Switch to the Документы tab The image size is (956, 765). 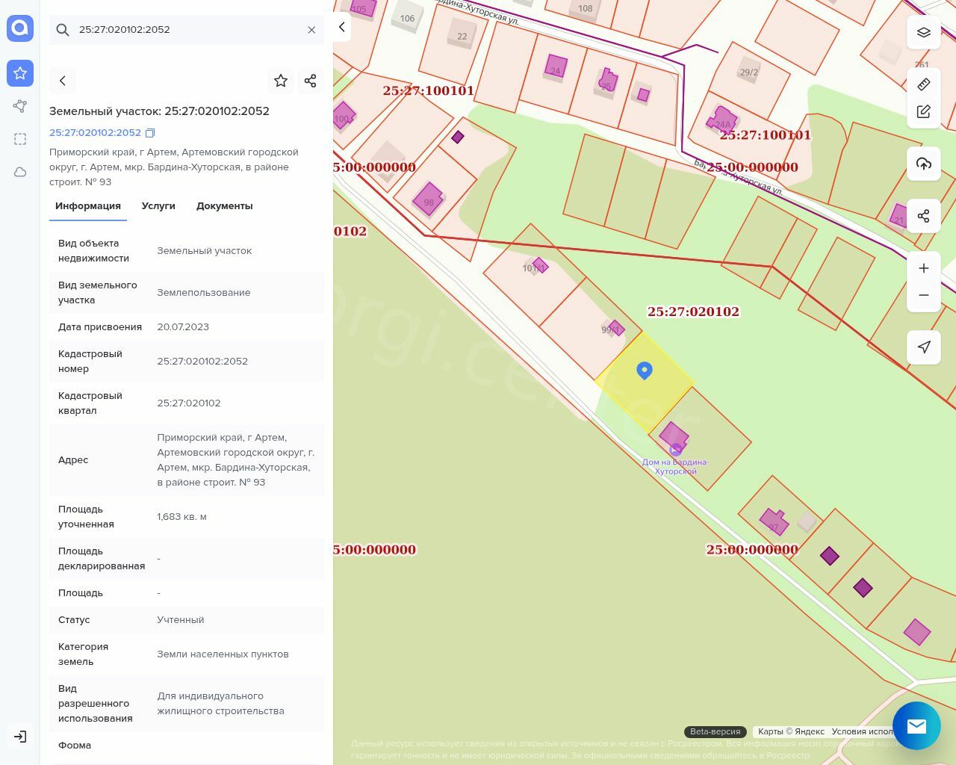pyautogui.click(x=225, y=206)
